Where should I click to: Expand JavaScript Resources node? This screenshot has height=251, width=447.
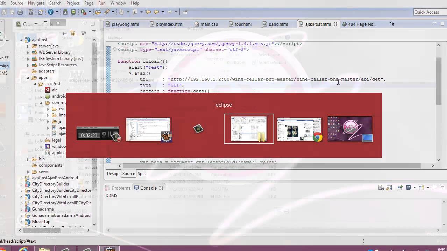point(28,65)
